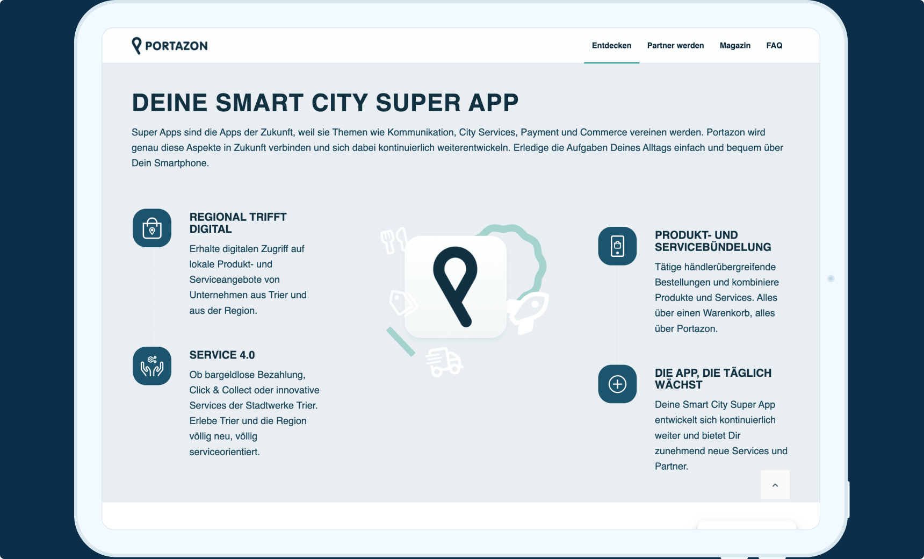Image resolution: width=924 pixels, height=559 pixels.
Task: Click the Deine Smart City Super App title
Action: [325, 103]
